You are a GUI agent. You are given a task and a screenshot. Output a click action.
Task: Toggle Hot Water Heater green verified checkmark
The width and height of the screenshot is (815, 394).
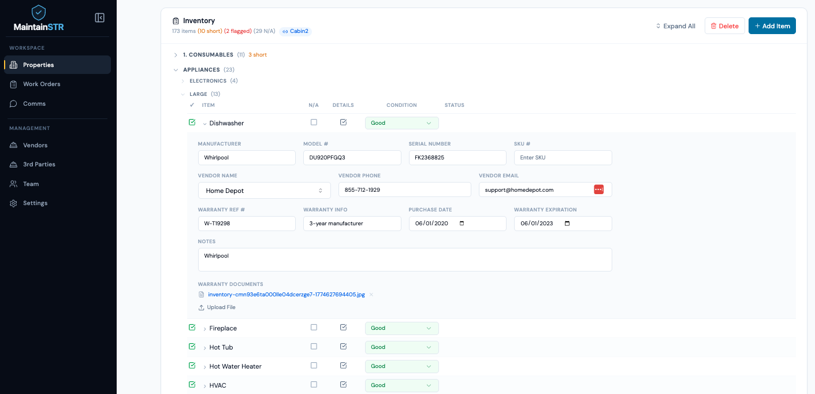coord(192,366)
